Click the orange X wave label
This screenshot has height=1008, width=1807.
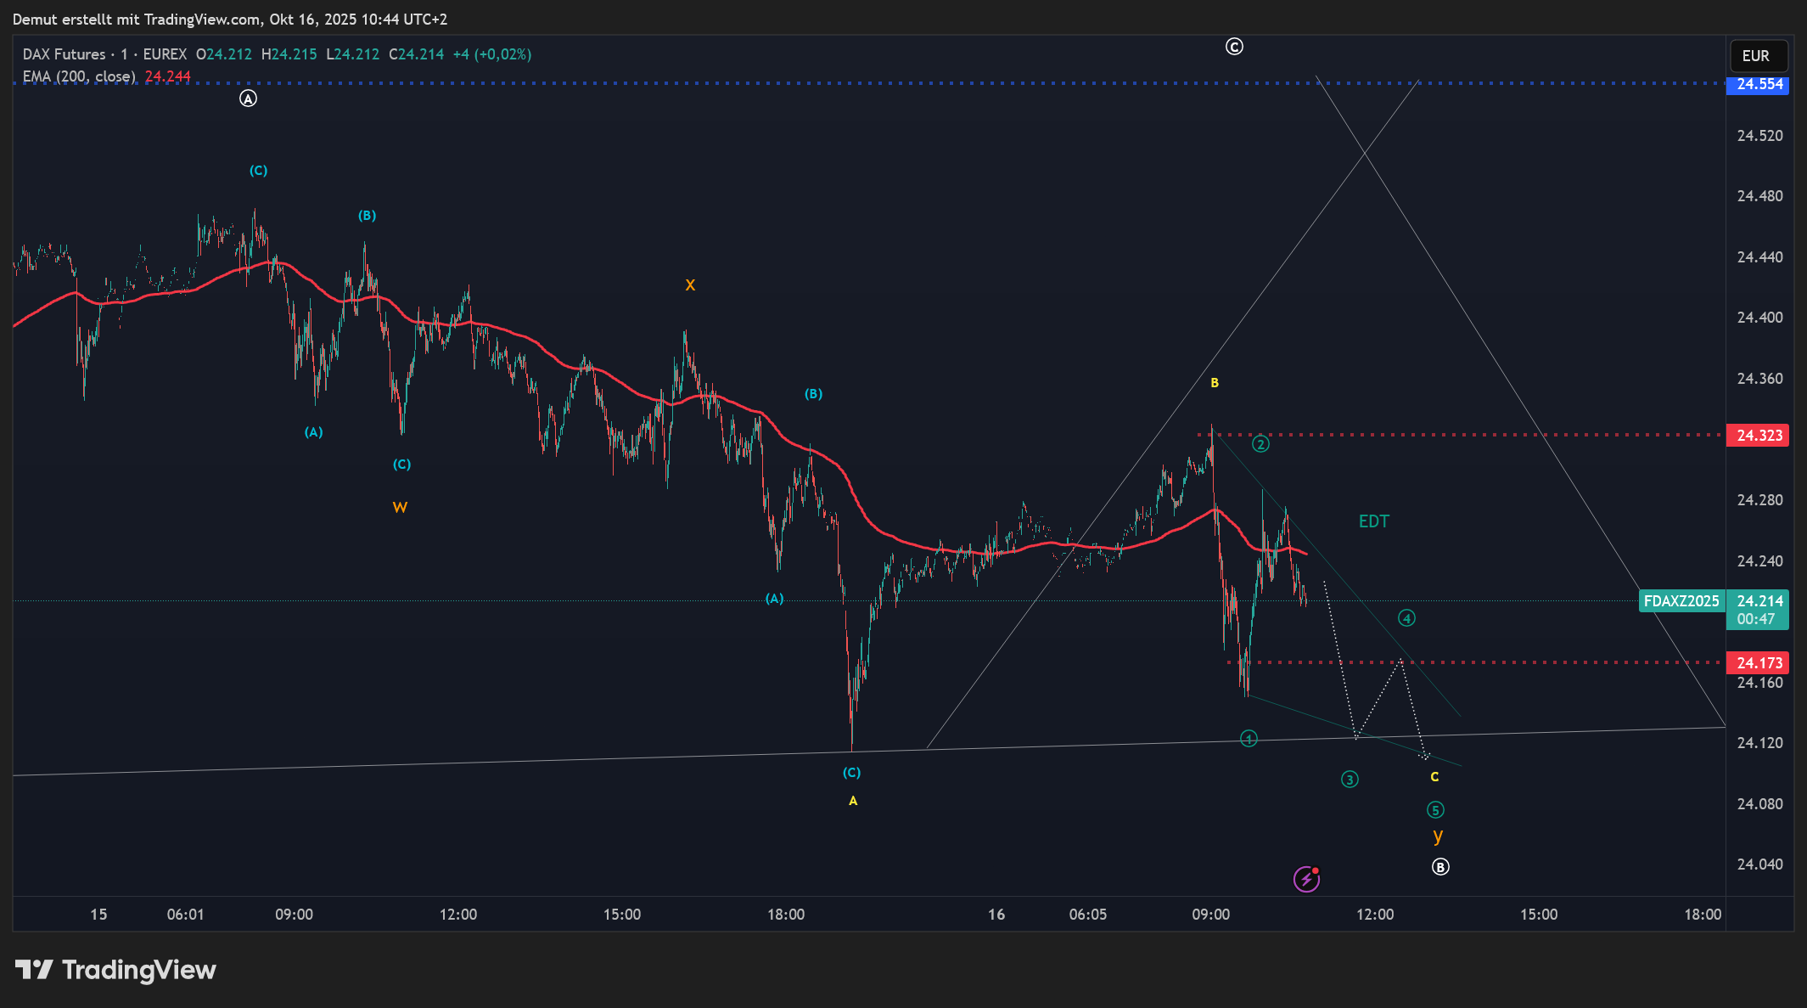(690, 285)
